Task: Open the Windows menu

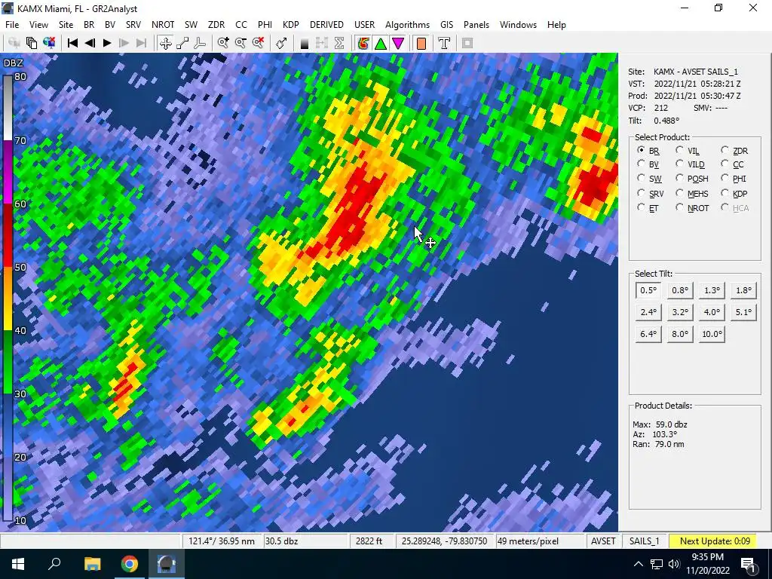Action: click(518, 25)
